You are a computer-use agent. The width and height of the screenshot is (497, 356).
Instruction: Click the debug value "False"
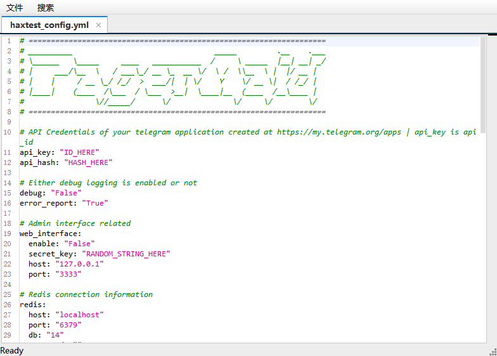click(x=66, y=193)
